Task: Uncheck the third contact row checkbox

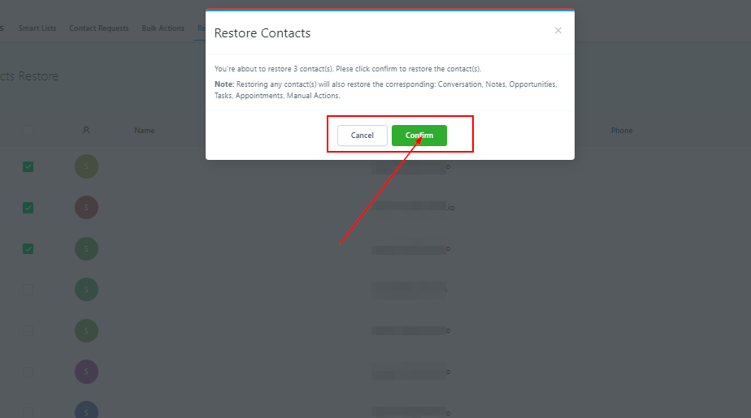Action: (28, 248)
